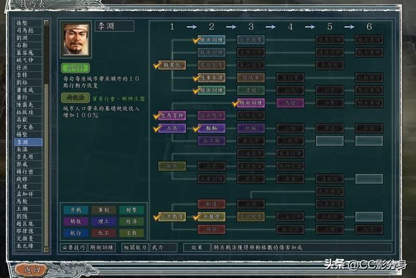Select the 化工 category color swatch
Screen dimensions: 416x278
pyautogui.click(x=103, y=233)
